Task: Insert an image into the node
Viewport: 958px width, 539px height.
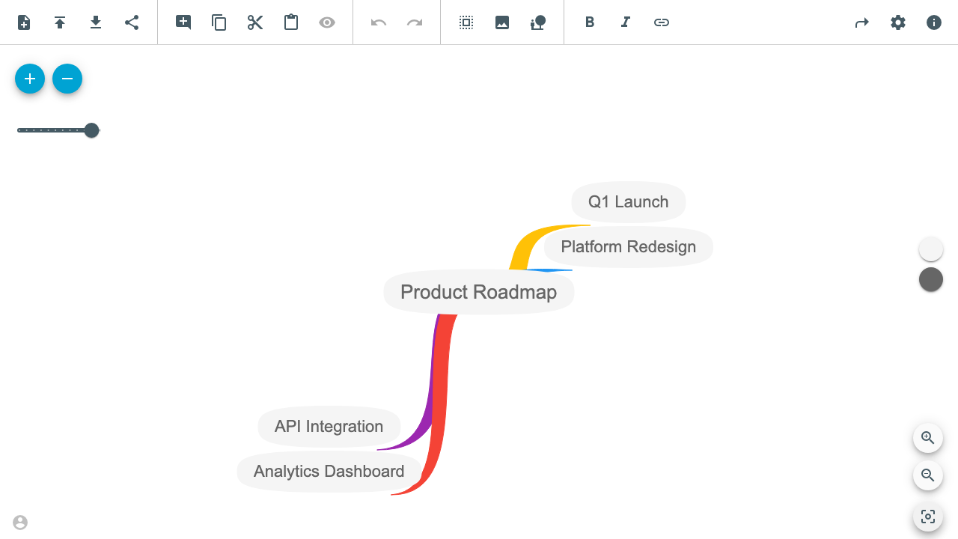Action: (502, 22)
